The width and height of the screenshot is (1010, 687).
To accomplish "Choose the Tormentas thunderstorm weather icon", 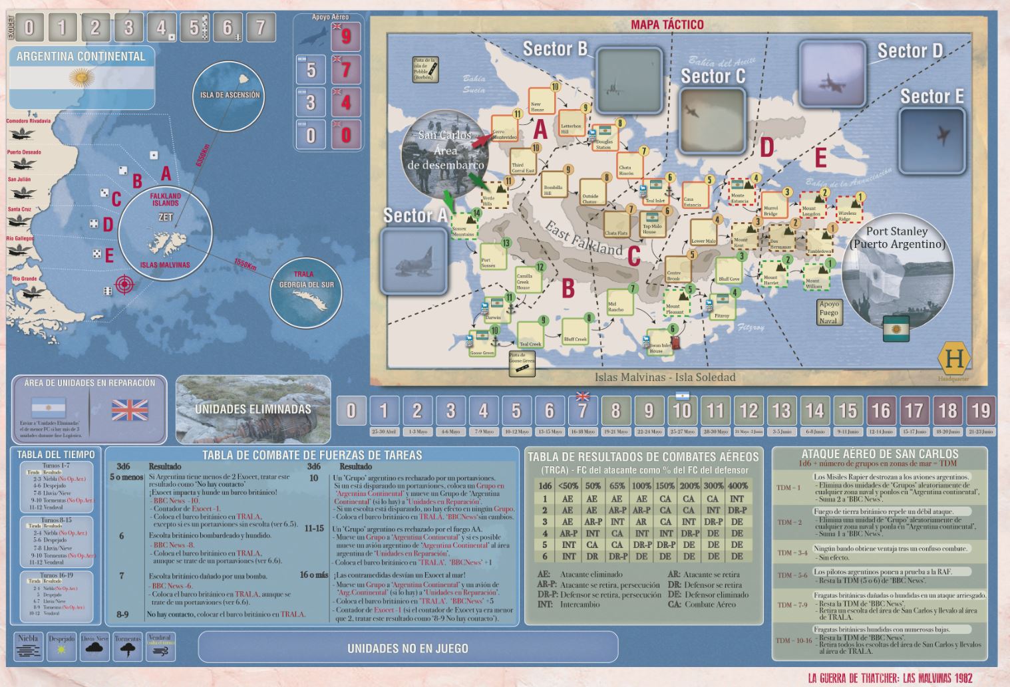I will 128,647.
